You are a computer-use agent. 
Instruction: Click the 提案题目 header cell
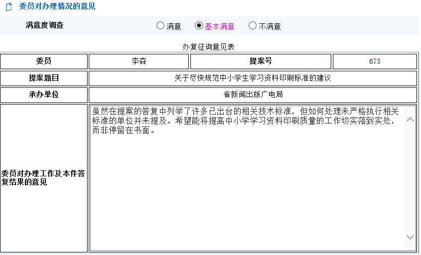(x=44, y=78)
